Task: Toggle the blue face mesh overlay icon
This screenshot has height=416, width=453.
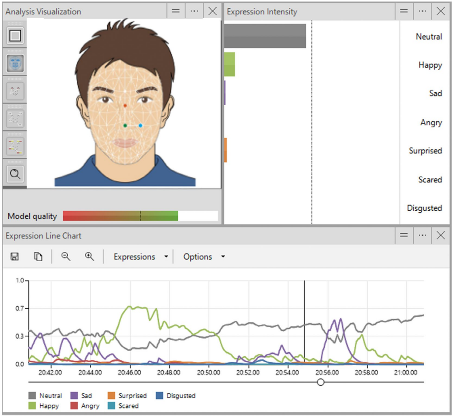Action: tap(15, 64)
